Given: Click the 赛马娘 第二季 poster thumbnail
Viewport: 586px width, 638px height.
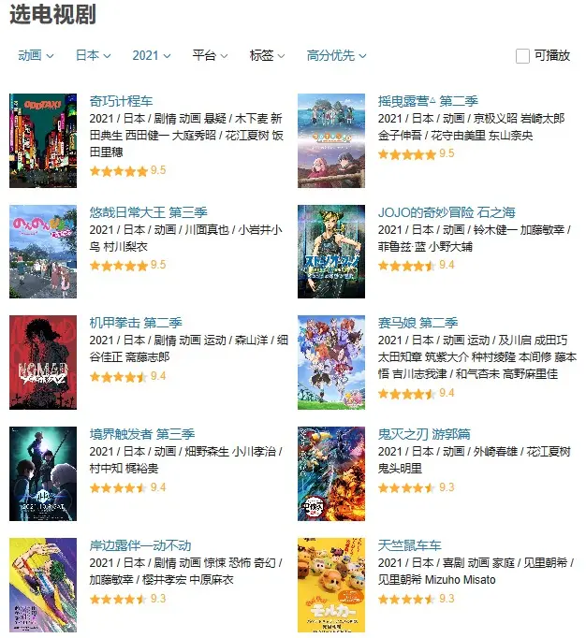Looking at the screenshot, I should (x=331, y=362).
